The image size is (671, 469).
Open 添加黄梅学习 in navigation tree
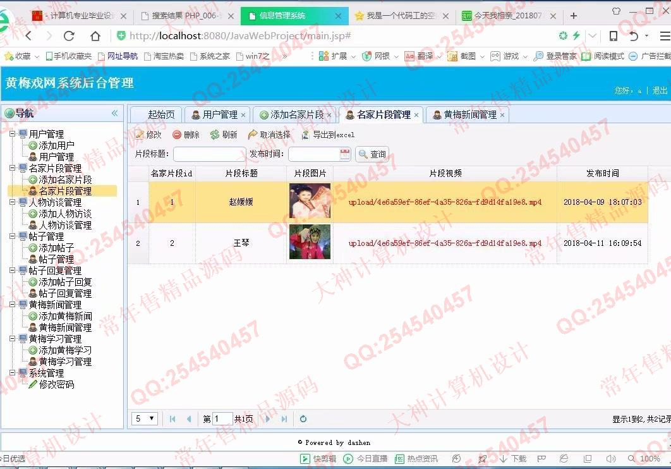[65, 350]
